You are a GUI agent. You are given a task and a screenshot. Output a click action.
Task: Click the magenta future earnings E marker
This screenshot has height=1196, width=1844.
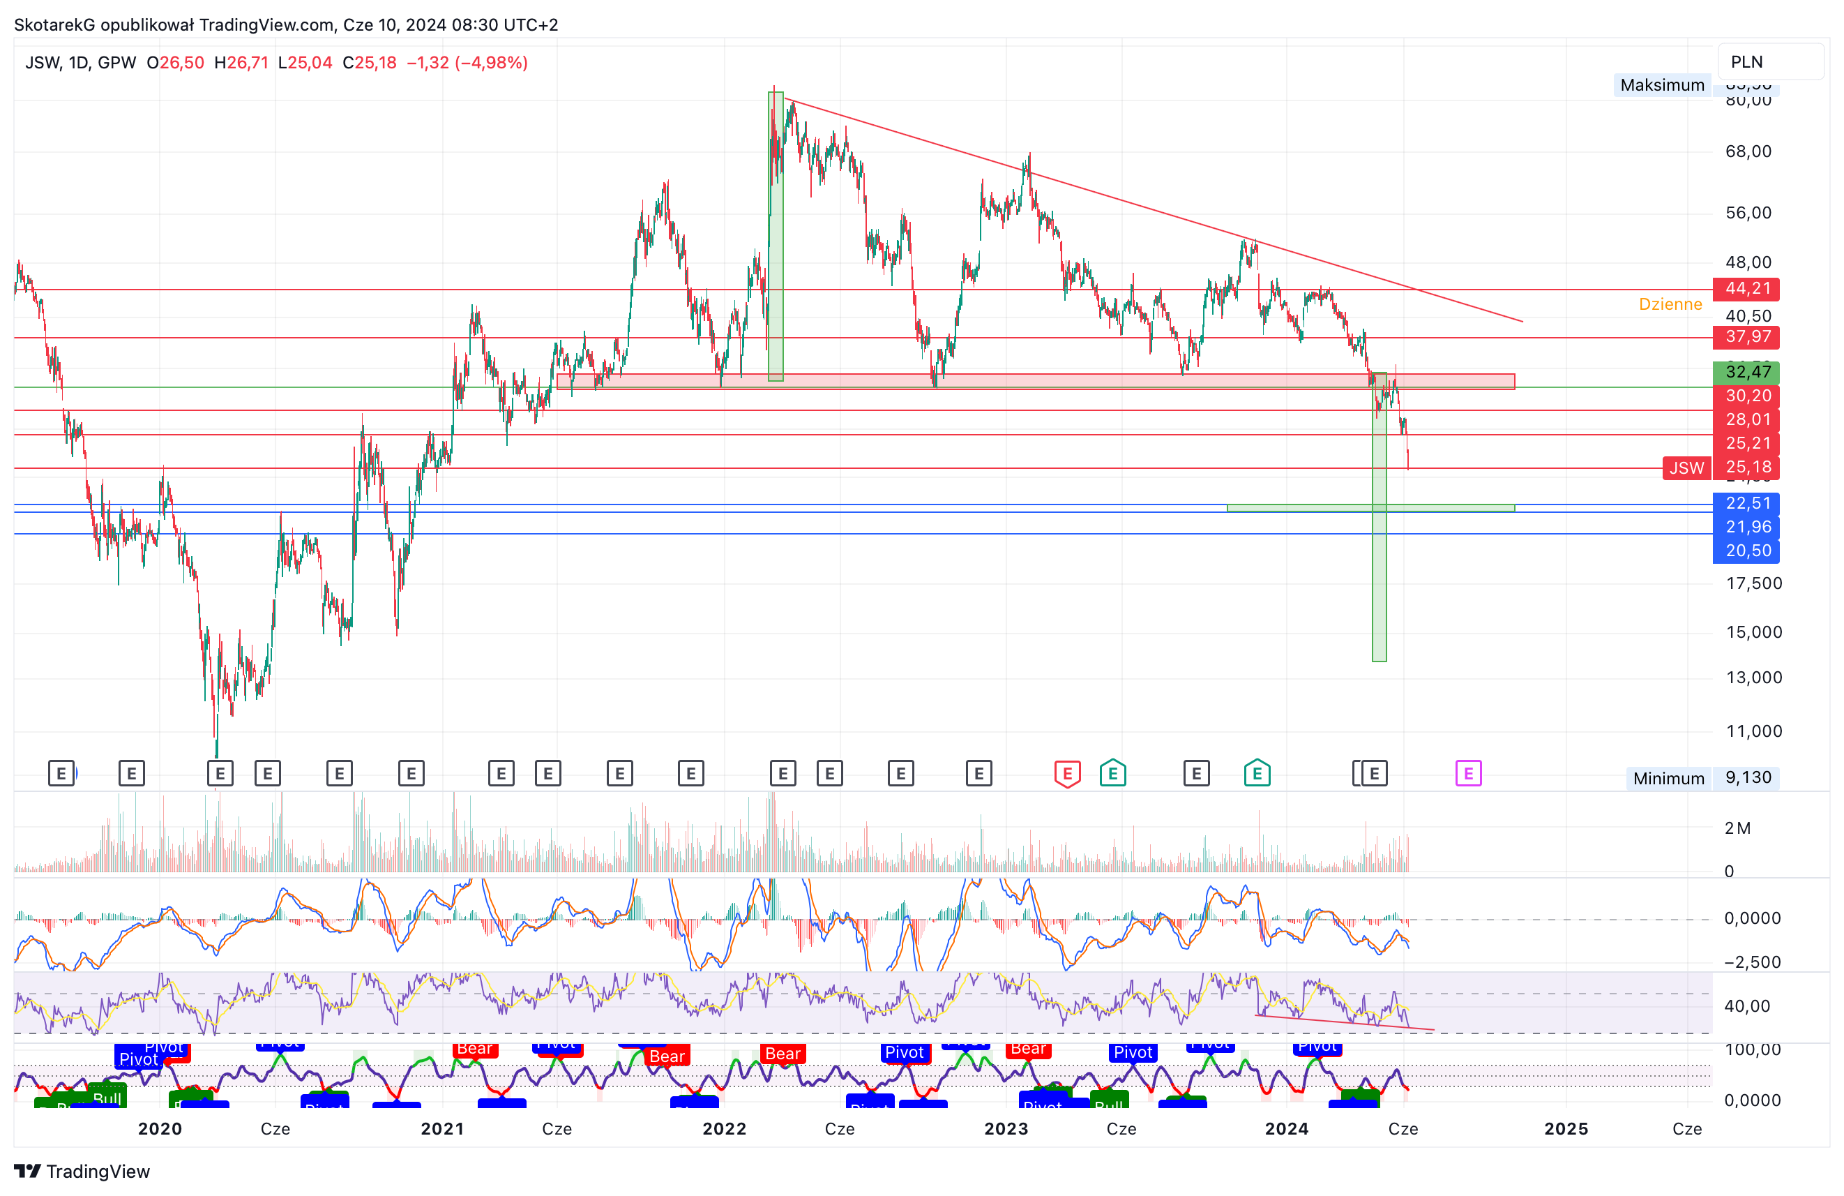pos(1467,772)
